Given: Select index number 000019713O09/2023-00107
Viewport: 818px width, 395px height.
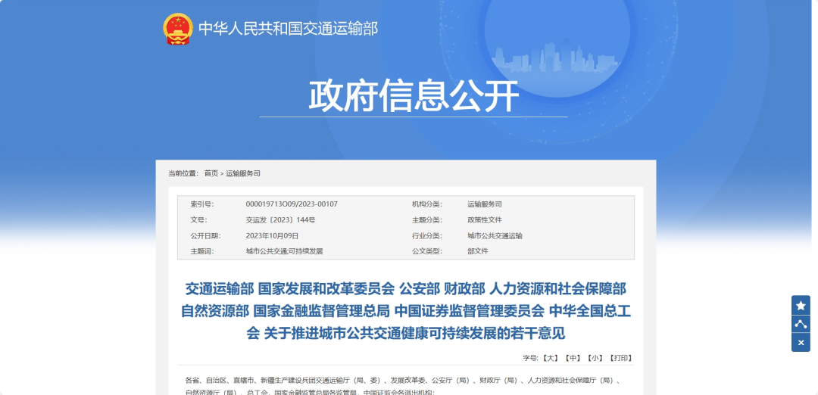Looking at the screenshot, I should click(x=292, y=204).
